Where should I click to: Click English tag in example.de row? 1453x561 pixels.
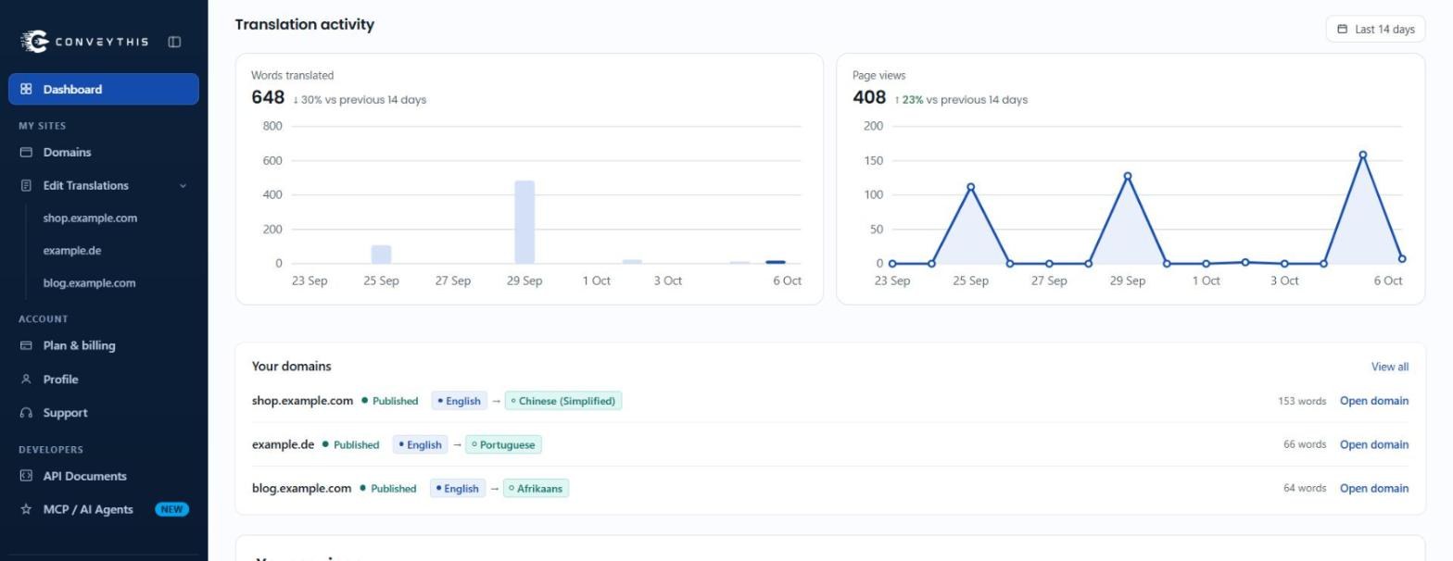[x=420, y=444]
